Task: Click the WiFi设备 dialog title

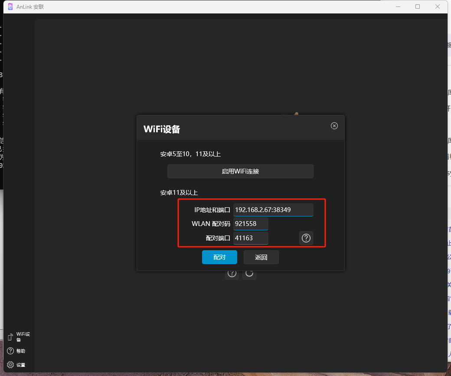Action: (x=162, y=129)
